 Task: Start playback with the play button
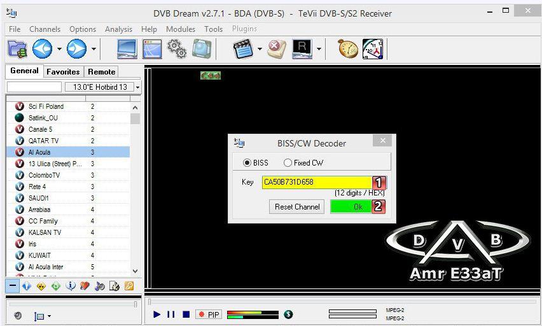[x=156, y=315]
